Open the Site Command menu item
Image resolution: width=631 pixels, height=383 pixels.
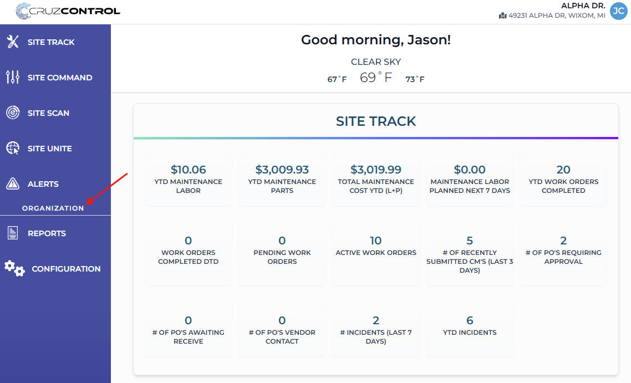click(60, 78)
